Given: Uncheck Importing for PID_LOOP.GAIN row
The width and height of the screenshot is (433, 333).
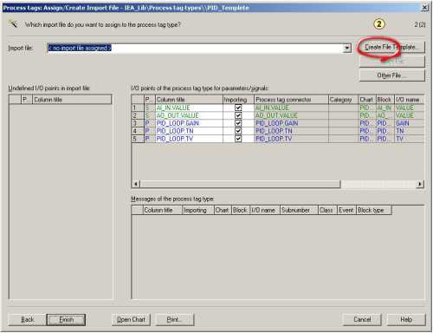Looking at the screenshot, I should point(238,123).
